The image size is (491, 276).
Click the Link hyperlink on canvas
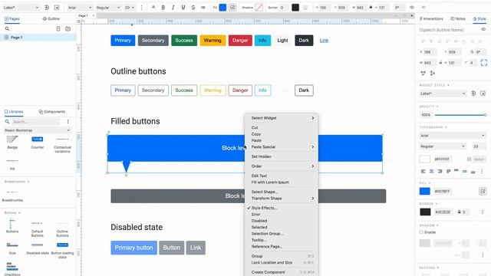click(324, 41)
